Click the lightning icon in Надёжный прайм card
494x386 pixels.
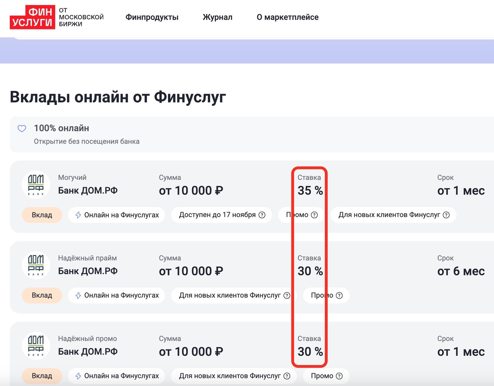[78, 295]
